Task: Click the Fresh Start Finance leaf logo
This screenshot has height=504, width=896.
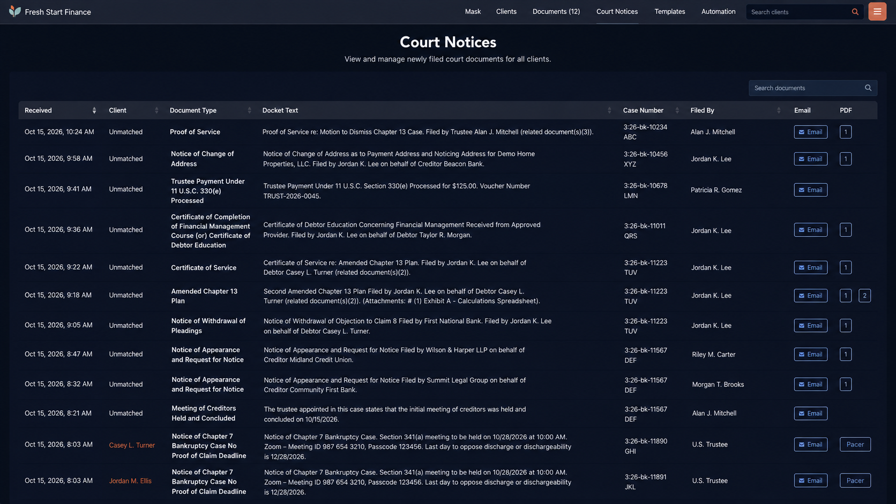Action: (15, 11)
